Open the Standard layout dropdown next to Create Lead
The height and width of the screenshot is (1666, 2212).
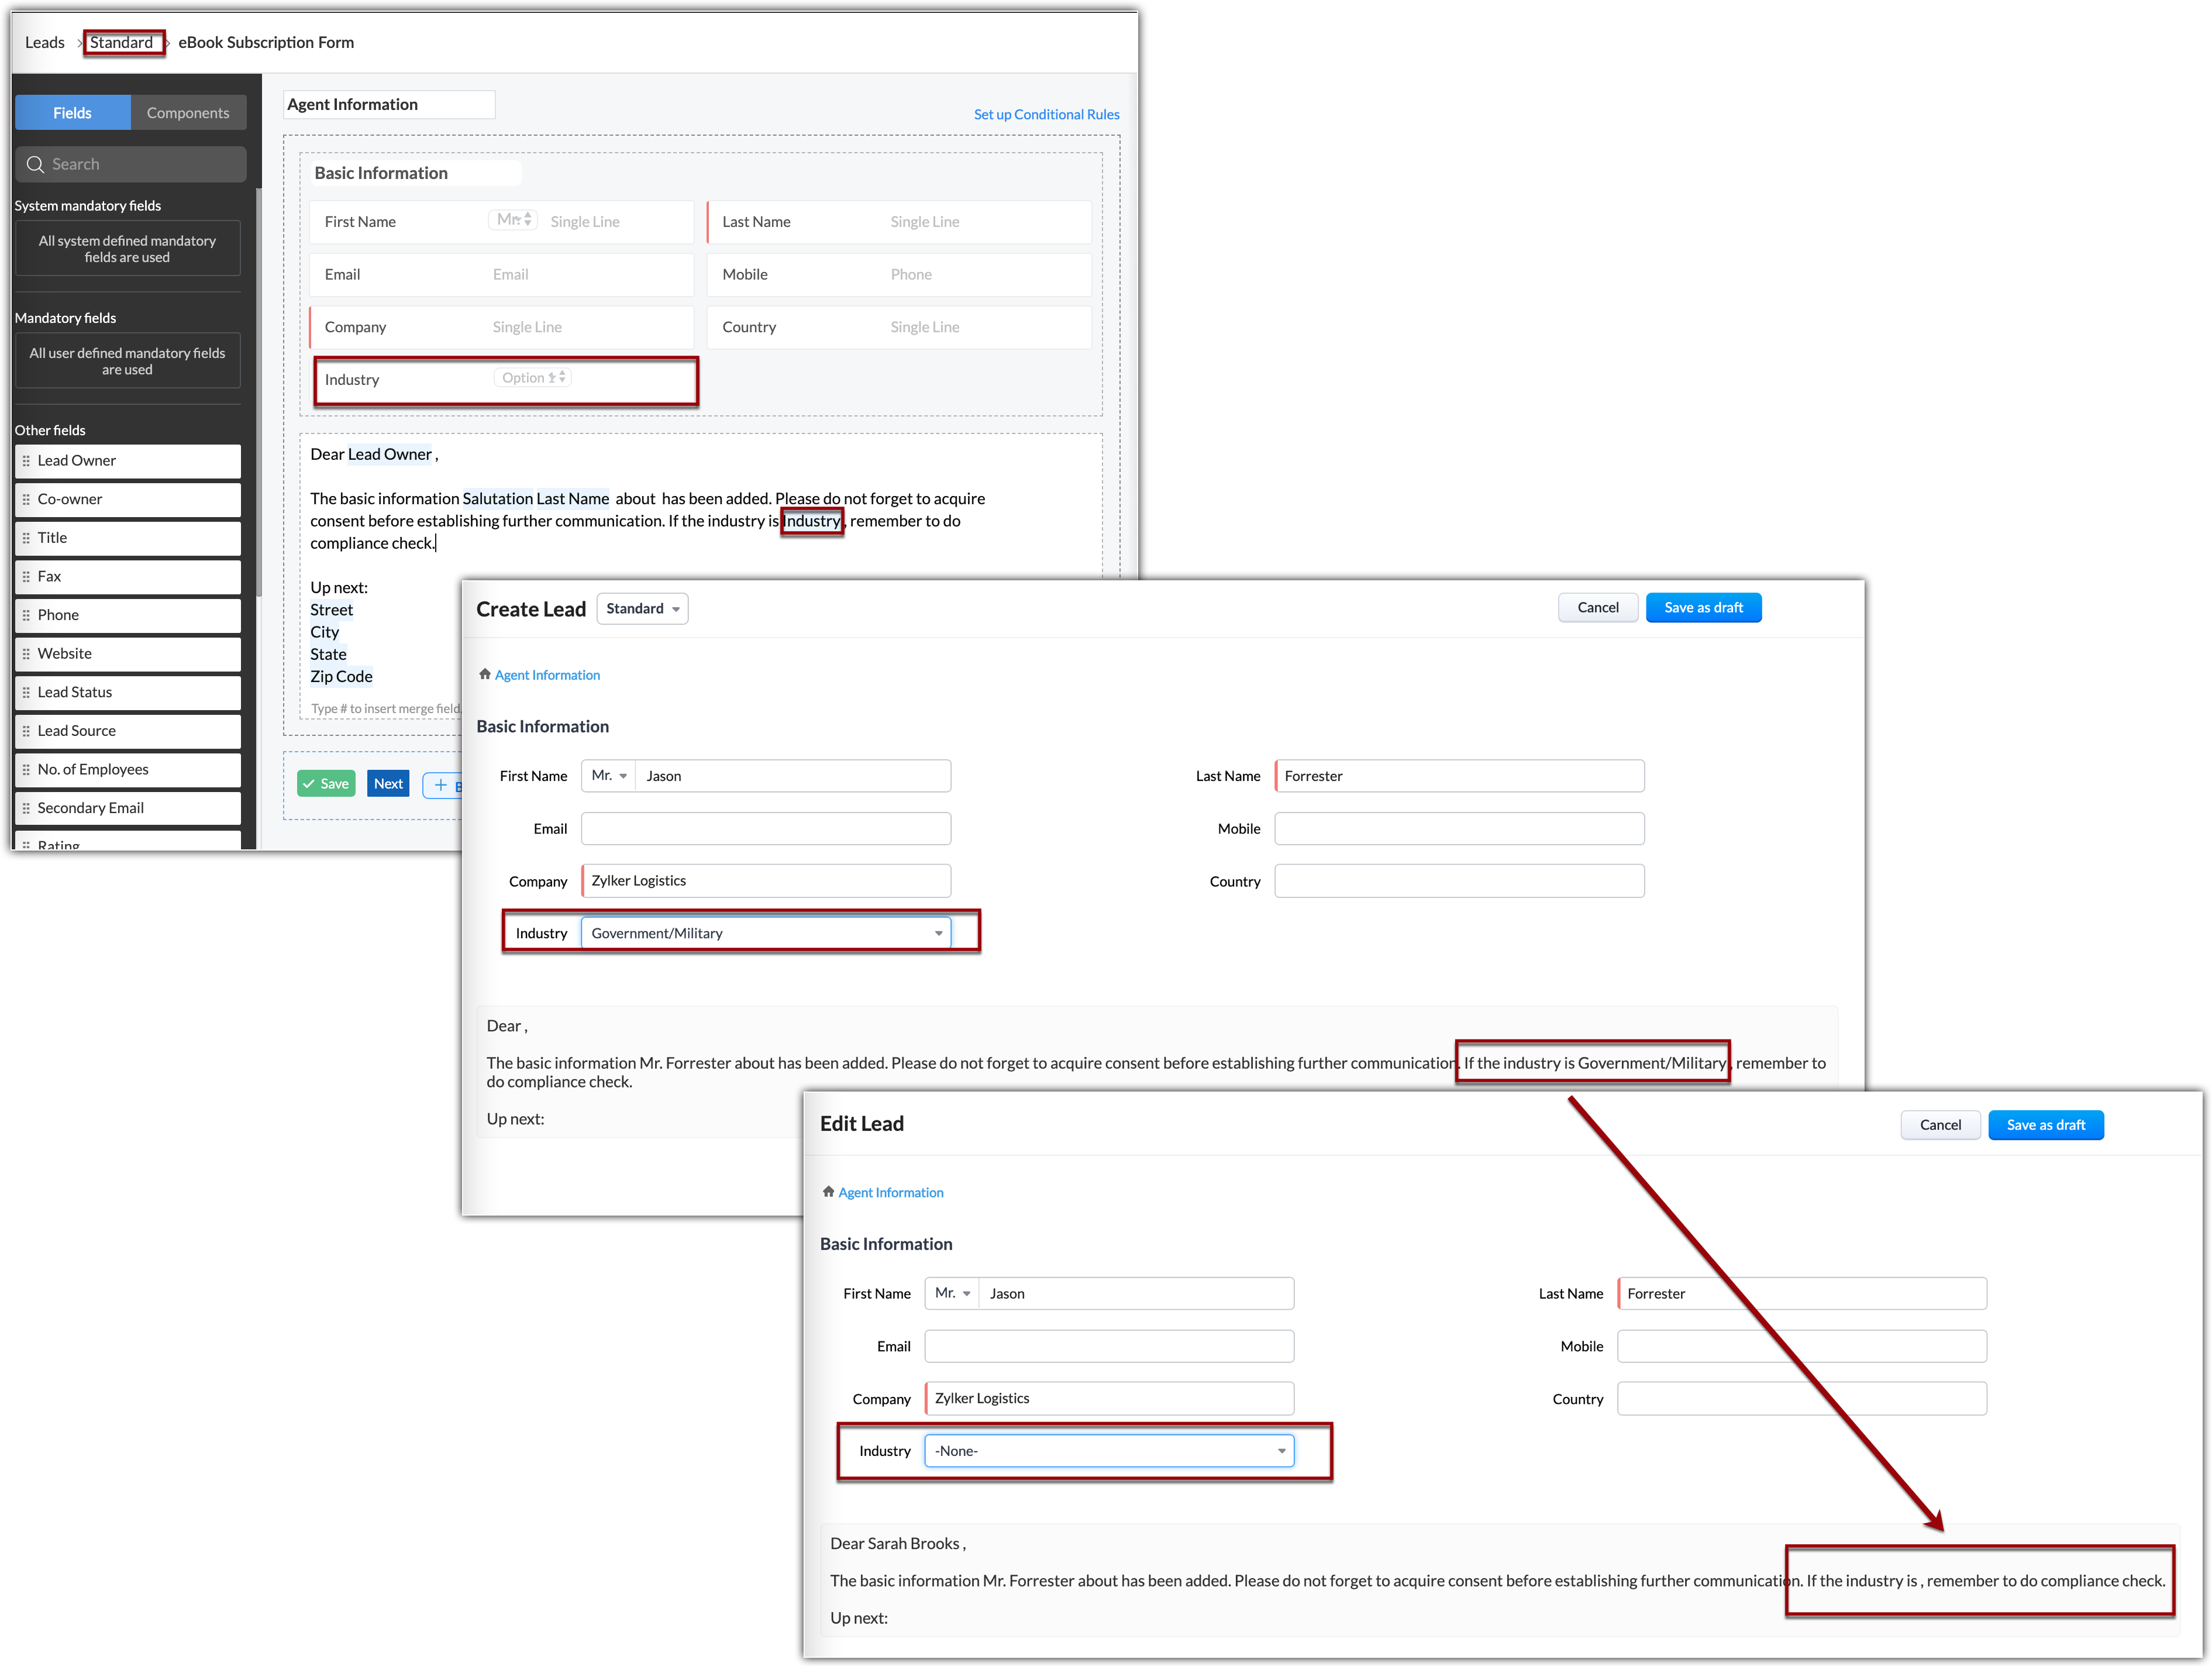click(x=642, y=609)
